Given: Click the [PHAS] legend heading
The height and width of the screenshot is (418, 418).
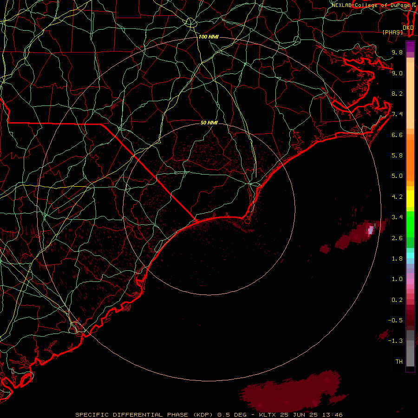Looking at the screenshot, I should [x=392, y=32].
